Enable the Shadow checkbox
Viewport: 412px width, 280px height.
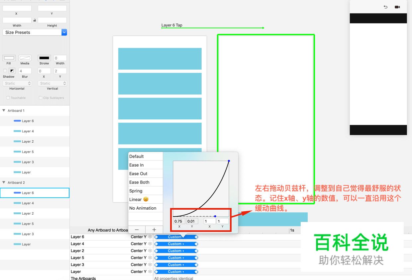pyautogui.click(x=5, y=71)
